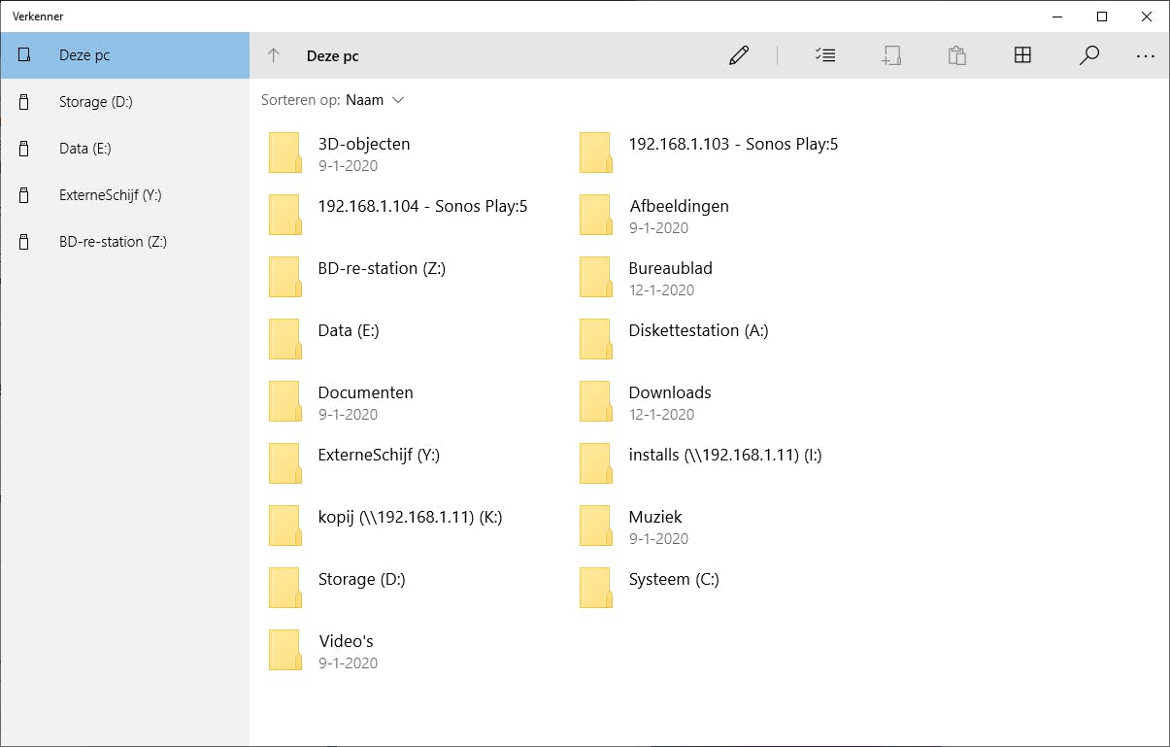Viewport: 1170px width, 747px height.
Task: Select the Systeem (C:) folder icon
Action: (x=595, y=589)
